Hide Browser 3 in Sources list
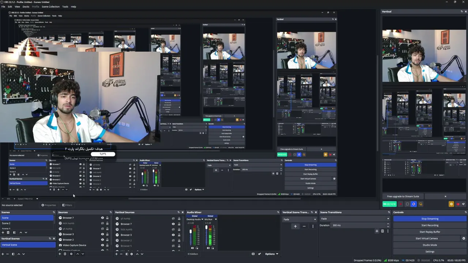Viewport: 468px width, 263px height. pyautogui.click(x=103, y=234)
